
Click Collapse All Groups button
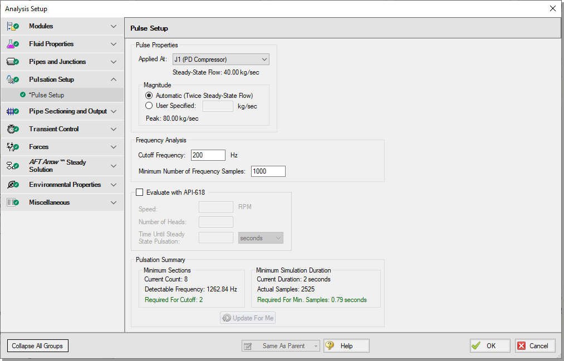click(38, 346)
